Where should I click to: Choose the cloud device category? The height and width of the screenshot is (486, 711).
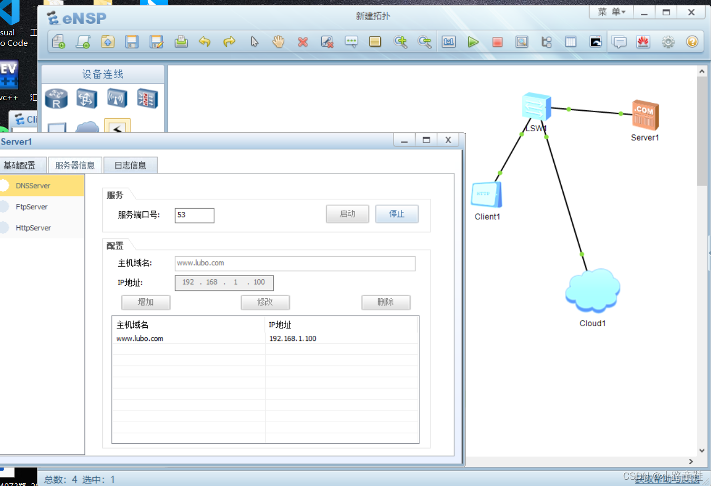point(87,127)
